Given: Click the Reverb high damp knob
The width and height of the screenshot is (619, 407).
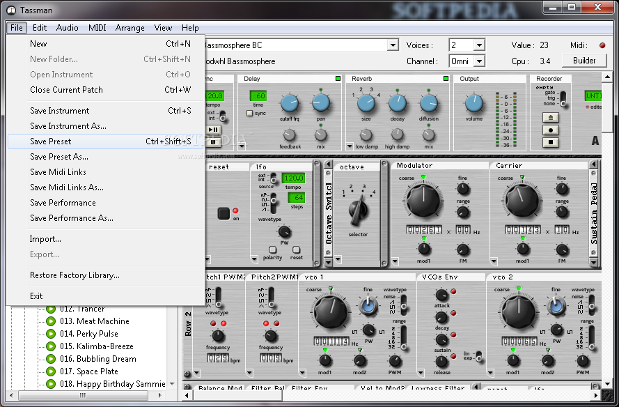Looking at the screenshot, I should click(397, 135).
